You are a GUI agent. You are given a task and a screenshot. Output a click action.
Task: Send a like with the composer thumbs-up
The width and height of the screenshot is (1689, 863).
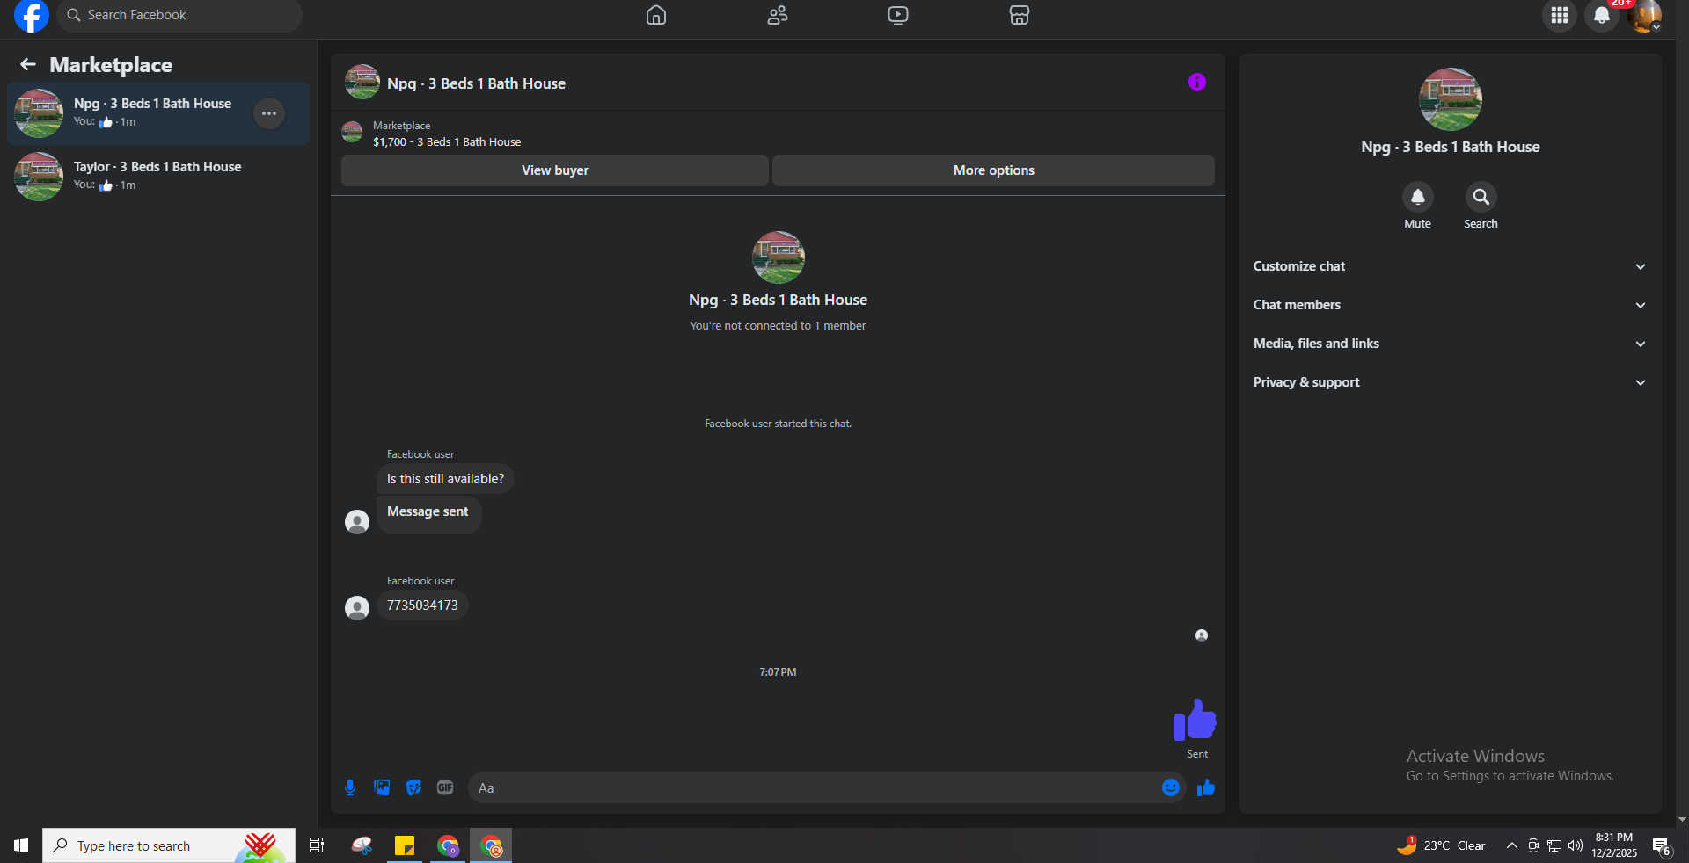[1206, 787]
